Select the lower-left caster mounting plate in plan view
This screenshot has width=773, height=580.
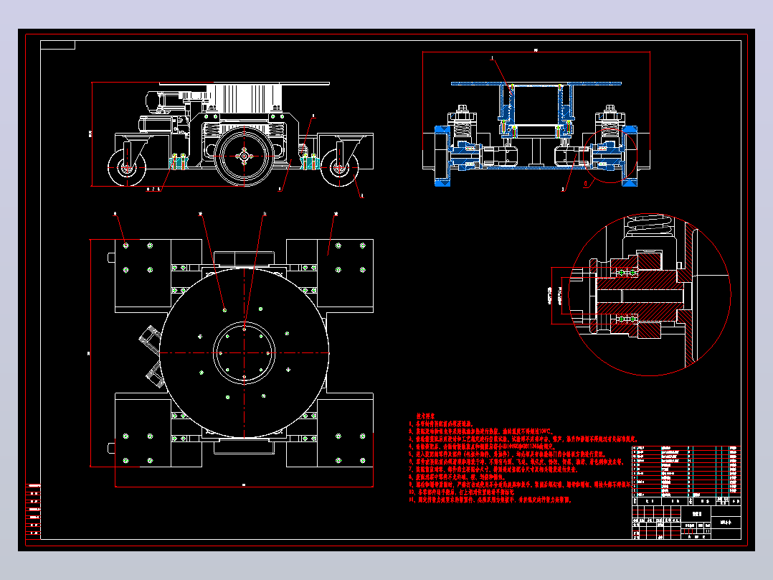143,430
